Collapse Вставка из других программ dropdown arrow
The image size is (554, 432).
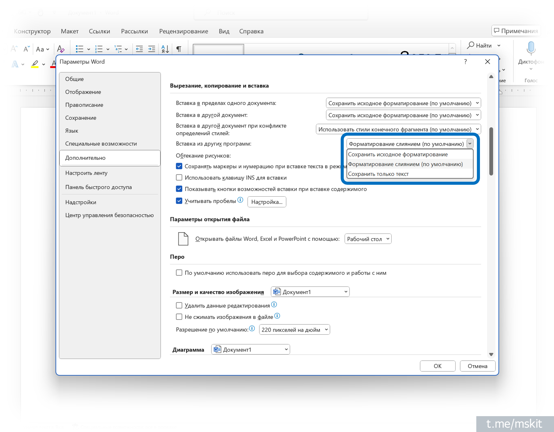pyautogui.click(x=470, y=144)
